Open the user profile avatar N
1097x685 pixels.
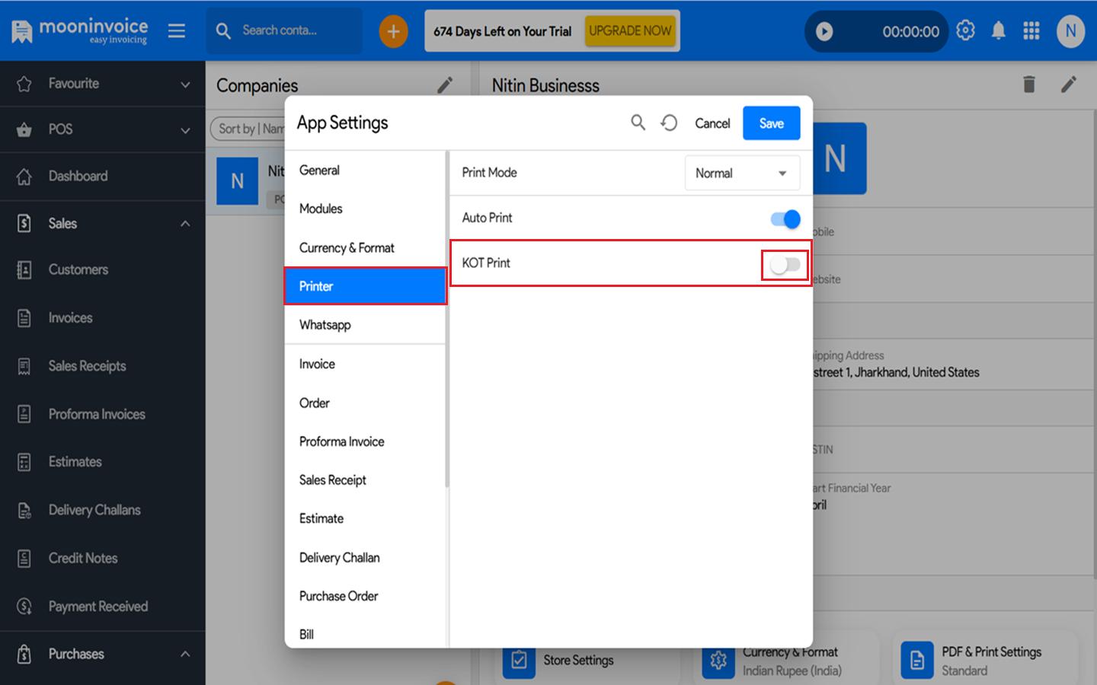click(1070, 31)
